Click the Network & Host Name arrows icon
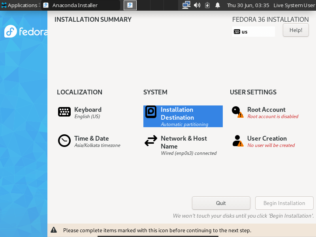The image size is (316, 237). [x=151, y=141]
